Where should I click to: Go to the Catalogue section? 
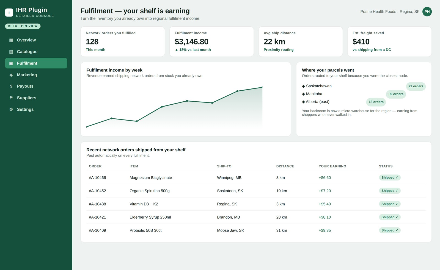click(36, 52)
